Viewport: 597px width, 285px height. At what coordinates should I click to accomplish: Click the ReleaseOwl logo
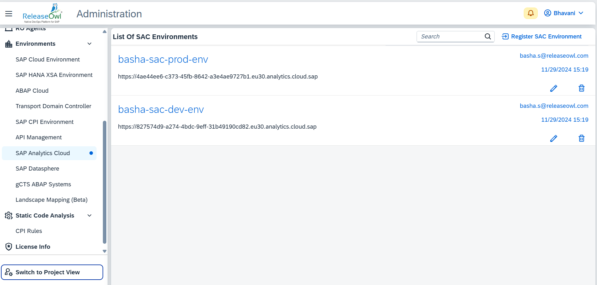[42, 14]
